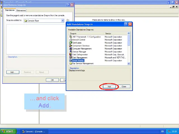Select Disk Management in the list
The image size is (179, 134).
click(x=78, y=58)
